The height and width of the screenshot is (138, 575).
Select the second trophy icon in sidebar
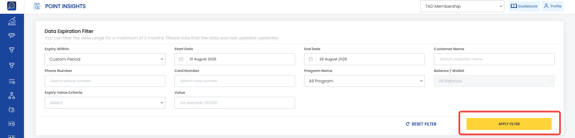[12, 65]
